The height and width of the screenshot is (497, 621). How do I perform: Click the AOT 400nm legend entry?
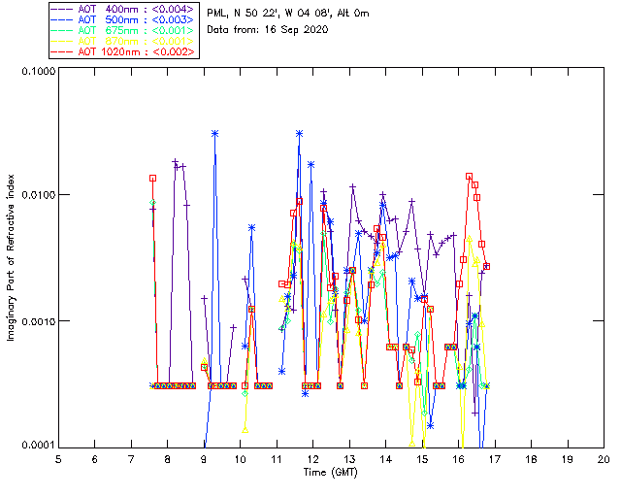[x=123, y=9]
